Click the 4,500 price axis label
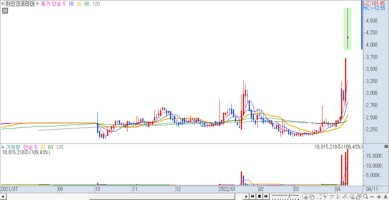Image resolution: width=389 pixels, height=200 pixels. [372, 21]
